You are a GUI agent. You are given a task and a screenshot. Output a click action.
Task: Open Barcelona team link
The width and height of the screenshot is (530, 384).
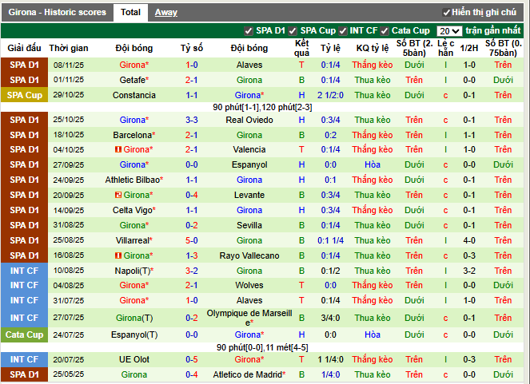(133, 135)
